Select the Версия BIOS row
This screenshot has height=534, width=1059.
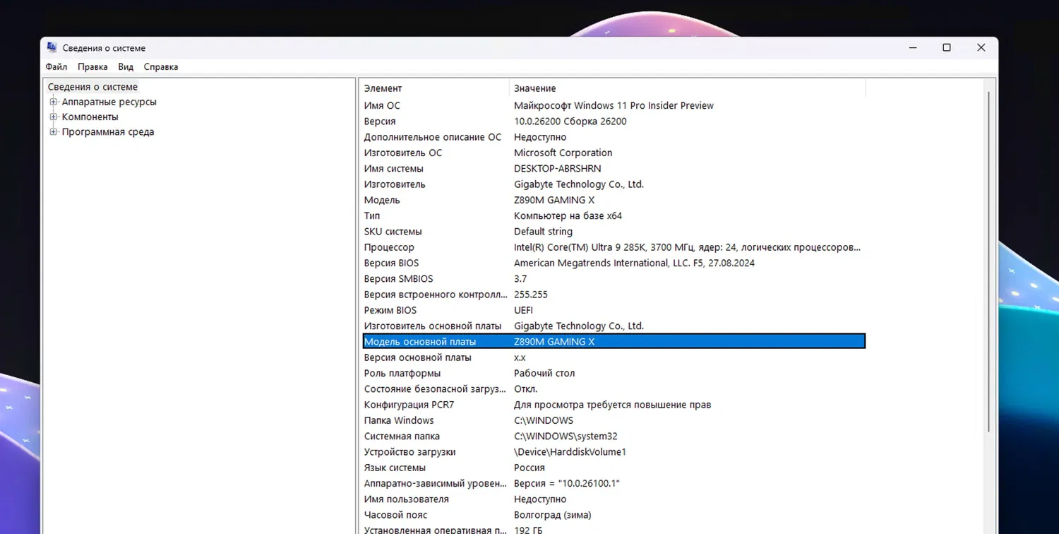click(x=614, y=263)
